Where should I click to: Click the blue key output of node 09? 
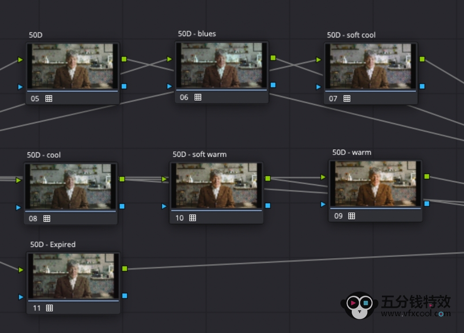pos(427,204)
